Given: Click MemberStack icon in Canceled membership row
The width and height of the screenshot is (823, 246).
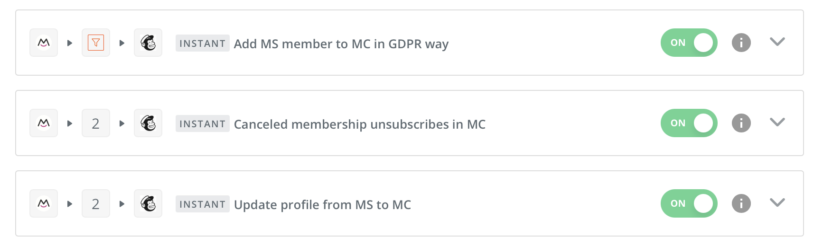Looking at the screenshot, I should coord(44,123).
